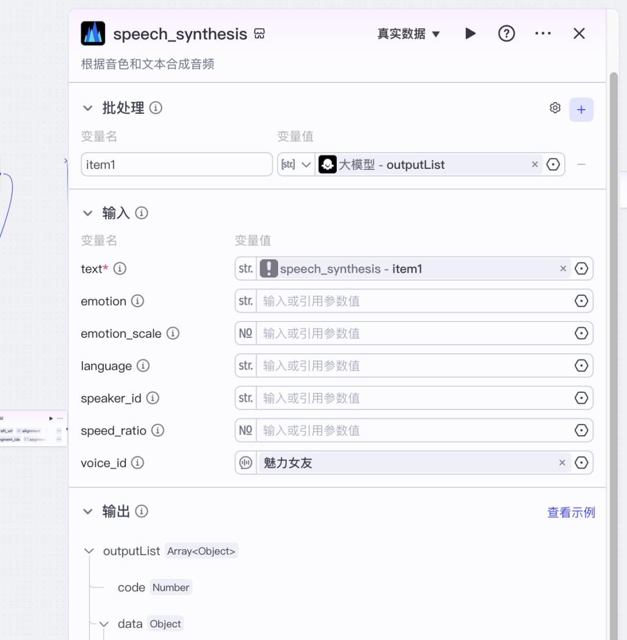Open variable reference picker for emotion field
Image resolution: width=627 pixels, height=640 pixels.
pyautogui.click(x=581, y=301)
